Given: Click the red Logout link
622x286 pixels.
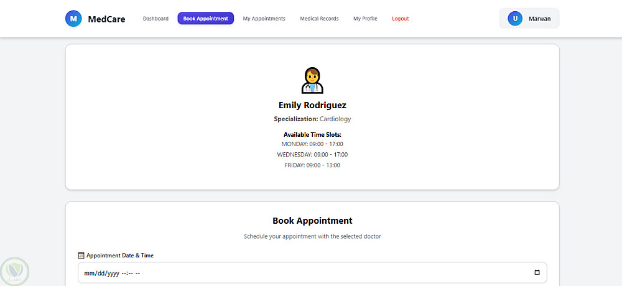Looking at the screenshot, I should 400,19.
